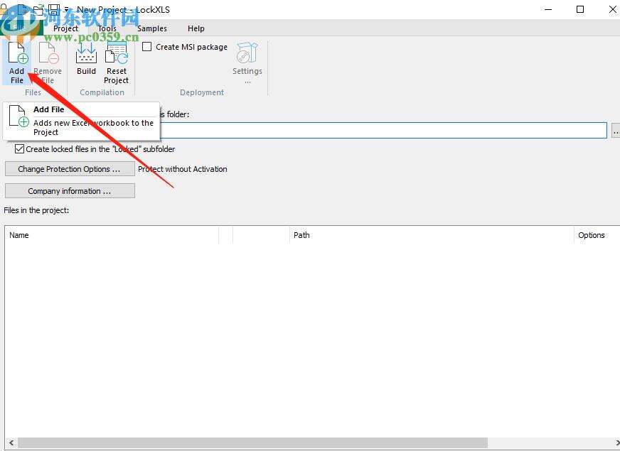Click the left scroll arrow of file list

[x=11, y=442]
